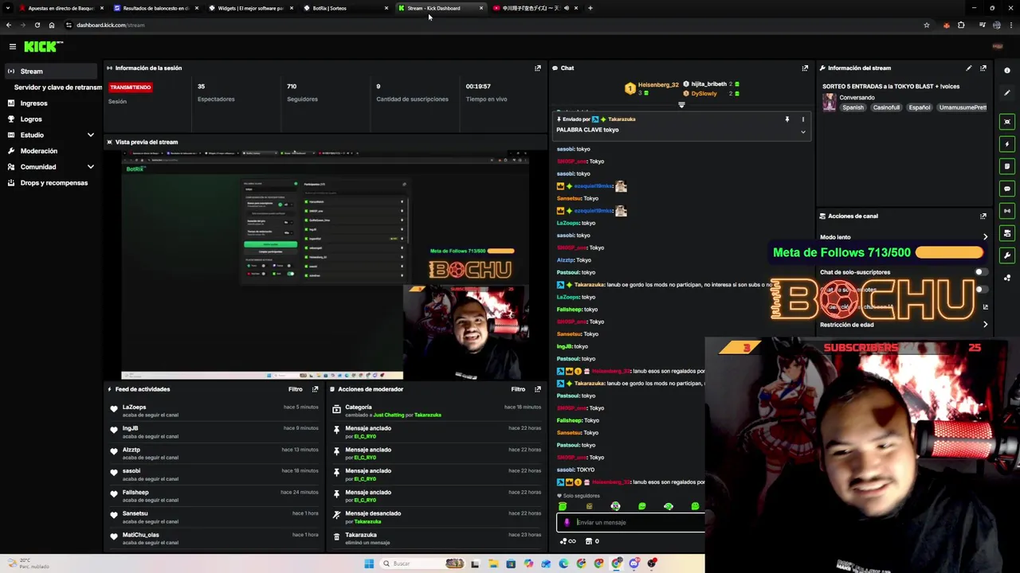The height and width of the screenshot is (573, 1020).
Task: Click the green wrench sidebar icon
Action: 1007,255
